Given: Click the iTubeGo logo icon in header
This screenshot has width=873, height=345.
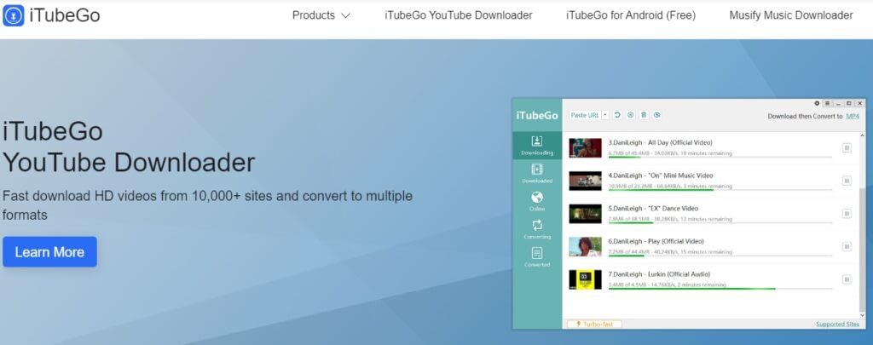Looking at the screenshot, I should coord(14,15).
